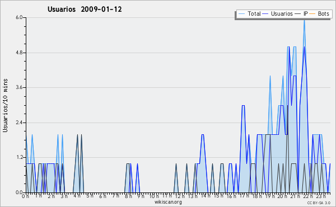Click the '8 h' x-axis label
This screenshot has width=336, height=207.
coord(128,196)
